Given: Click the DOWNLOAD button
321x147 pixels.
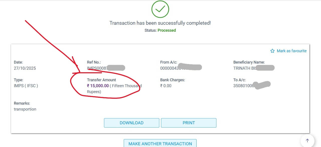Looking at the screenshot, I should click(x=131, y=123).
